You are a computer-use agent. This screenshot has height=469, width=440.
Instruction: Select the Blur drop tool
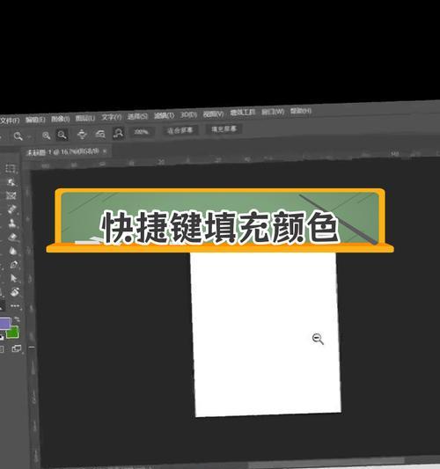coord(13,251)
